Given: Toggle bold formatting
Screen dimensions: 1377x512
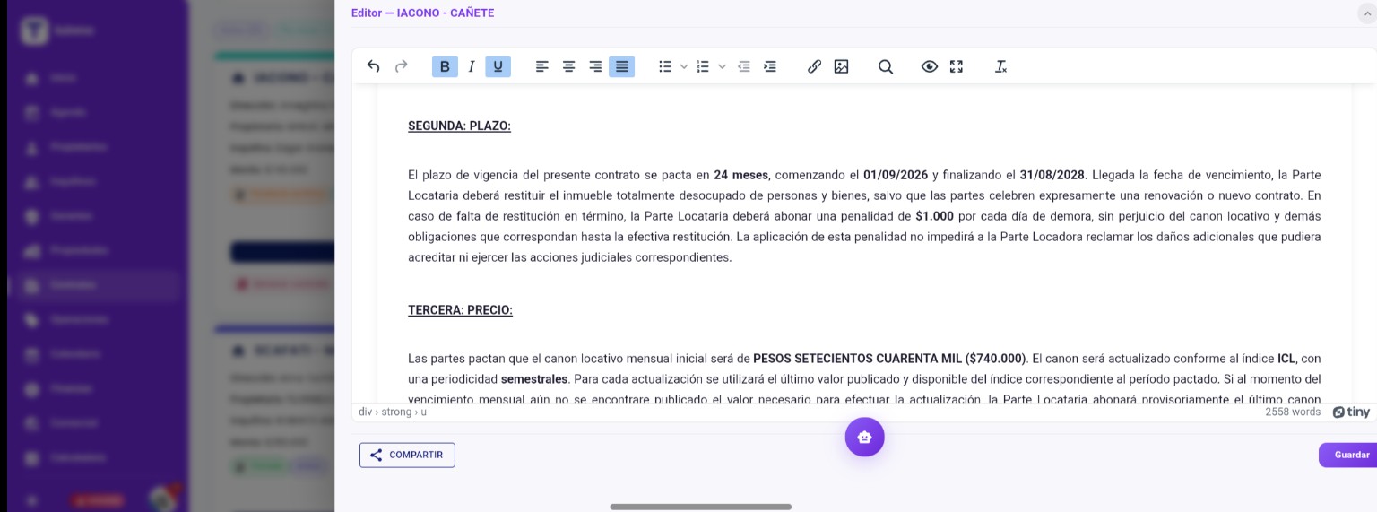Looking at the screenshot, I should pyautogui.click(x=445, y=66).
